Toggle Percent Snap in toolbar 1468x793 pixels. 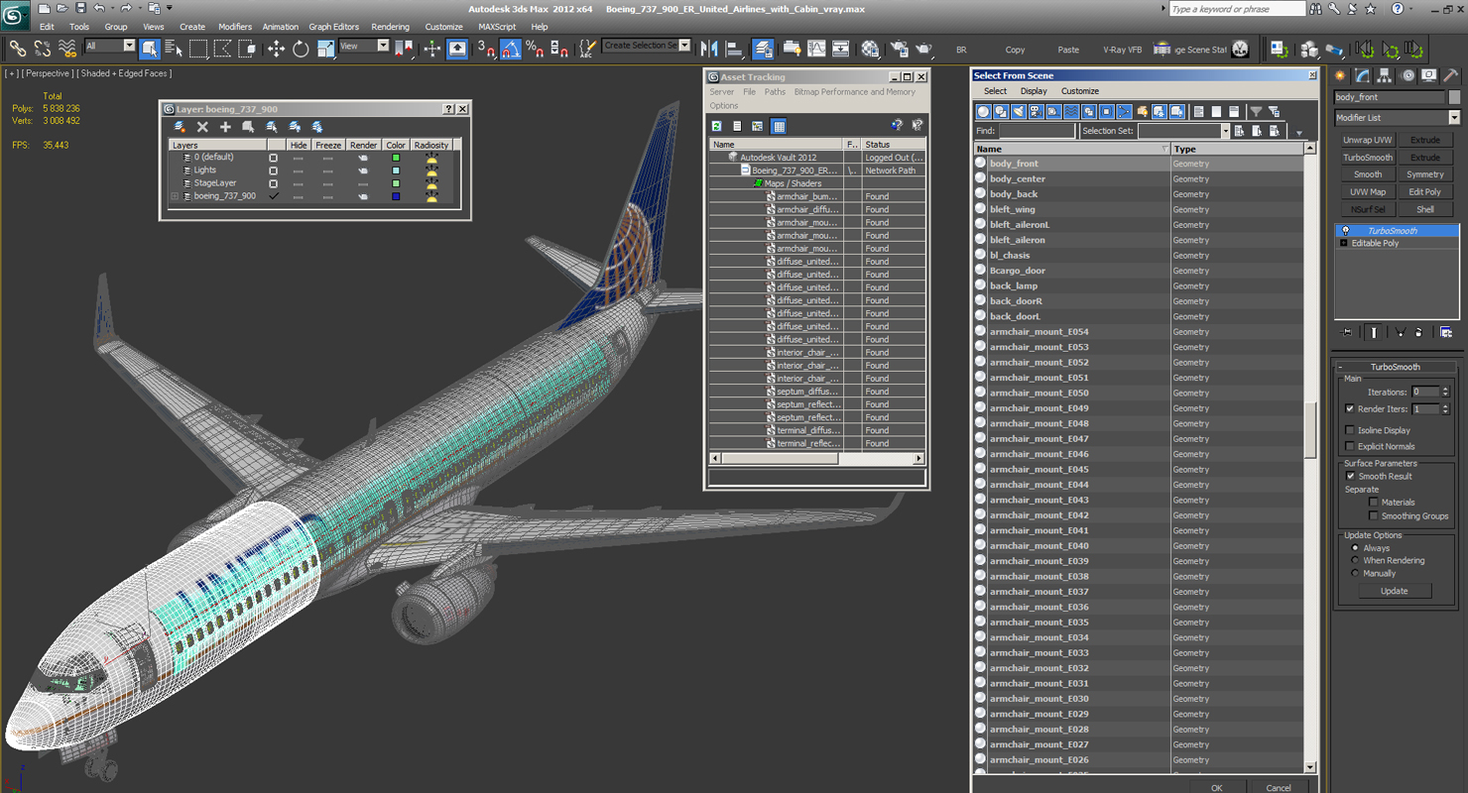pos(535,48)
